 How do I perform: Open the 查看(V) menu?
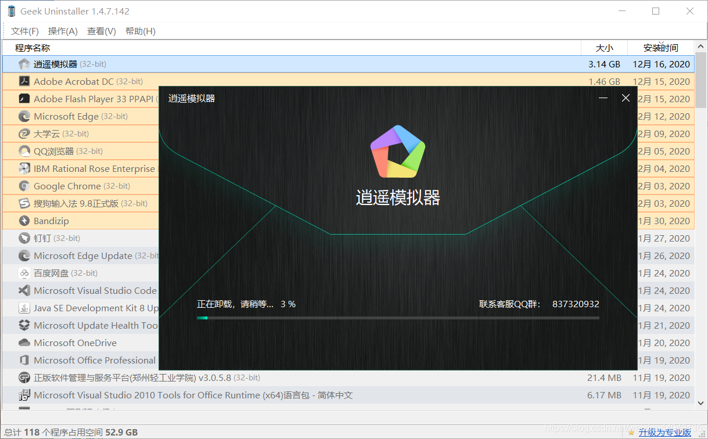click(102, 31)
